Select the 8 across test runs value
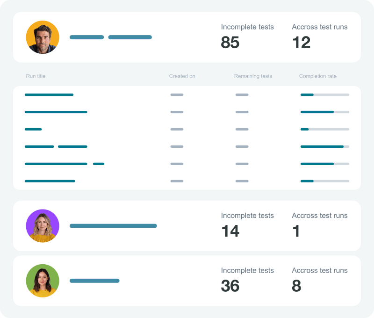 [296, 286]
